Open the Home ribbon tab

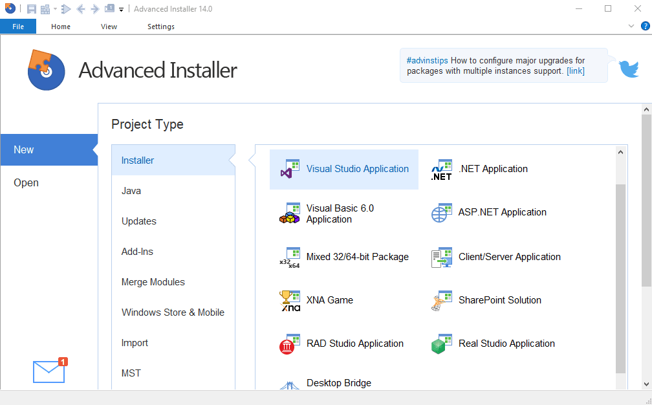tap(60, 27)
